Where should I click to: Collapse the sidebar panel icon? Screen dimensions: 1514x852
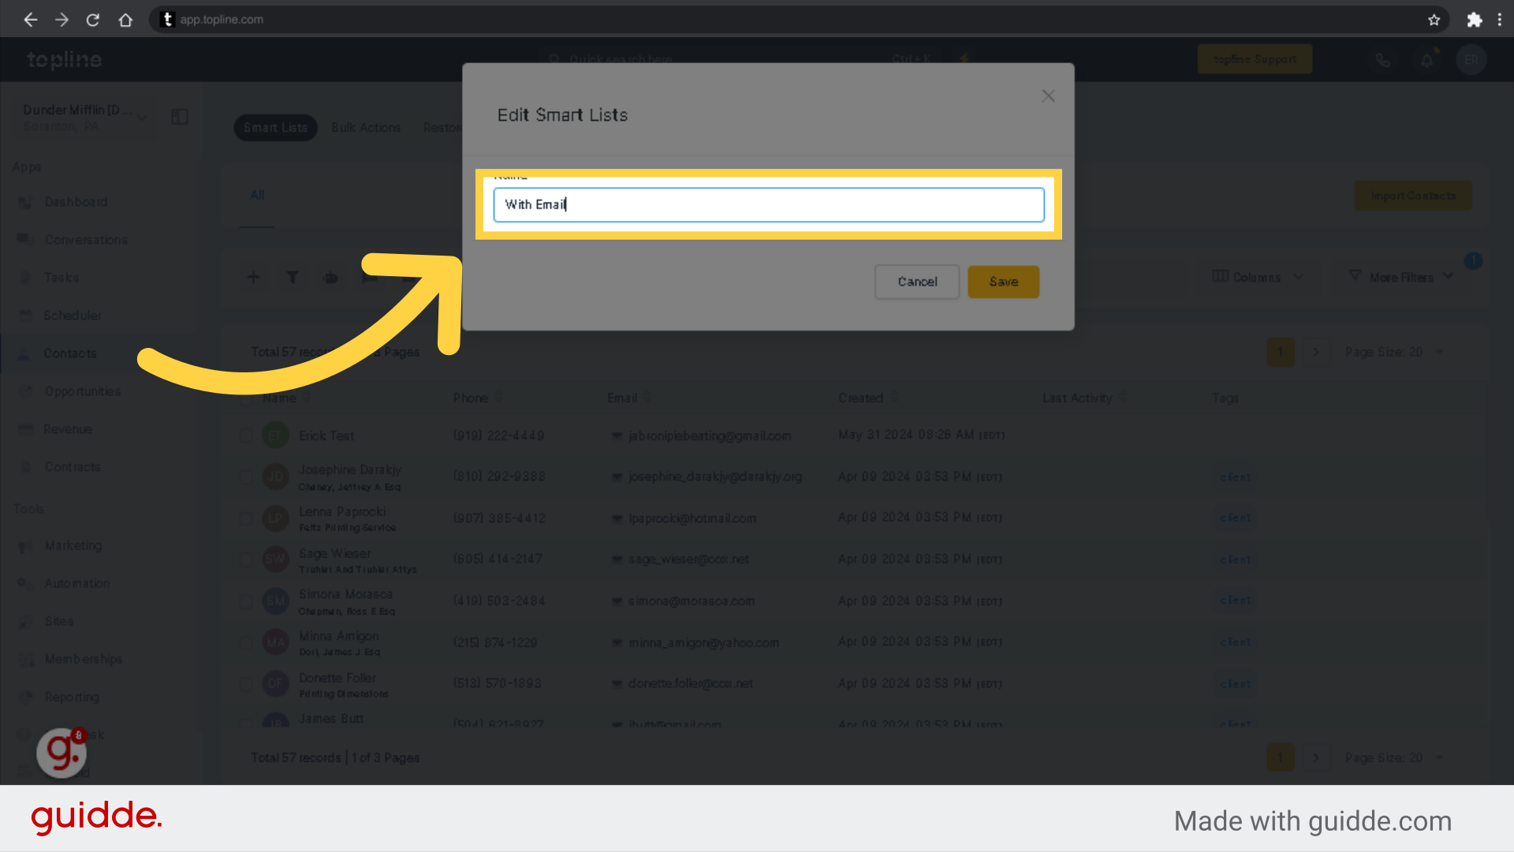point(180,118)
